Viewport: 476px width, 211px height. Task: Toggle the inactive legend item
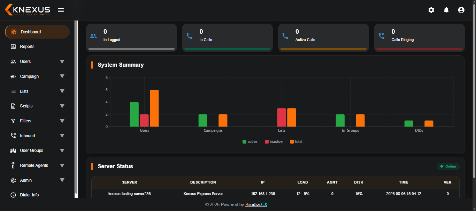click(x=274, y=141)
